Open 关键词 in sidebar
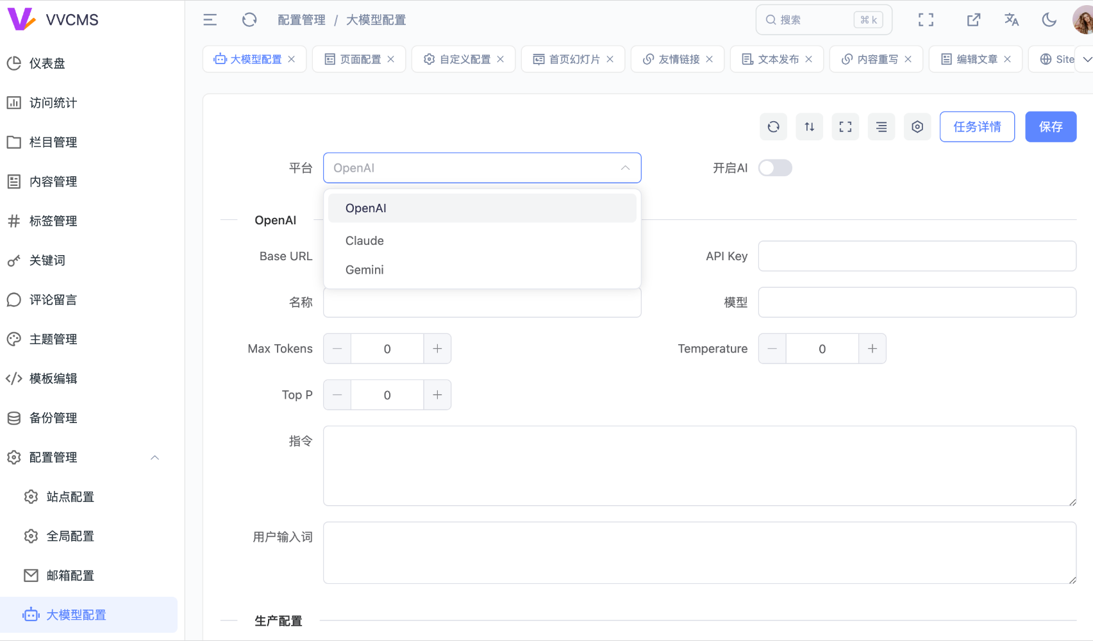Image resolution: width=1093 pixels, height=641 pixels. [x=88, y=260]
